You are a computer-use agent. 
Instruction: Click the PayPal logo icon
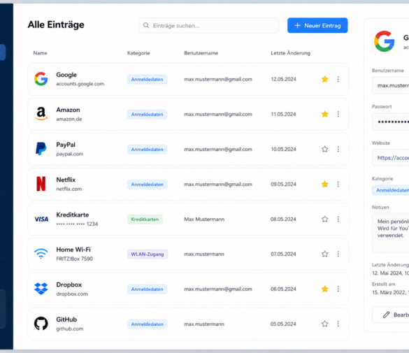click(x=41, y=149)
